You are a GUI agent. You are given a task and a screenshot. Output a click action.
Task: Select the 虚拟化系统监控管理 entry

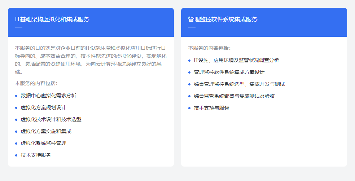(x=43, y=143)
